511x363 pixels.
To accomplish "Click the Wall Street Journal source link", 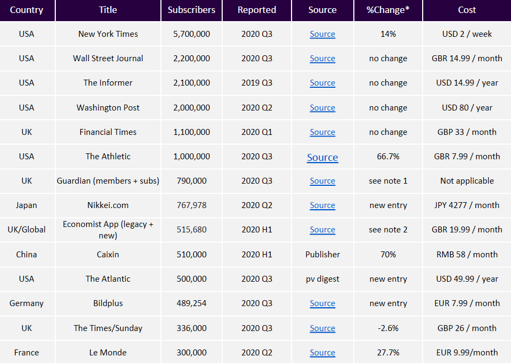I will (322, 59).
